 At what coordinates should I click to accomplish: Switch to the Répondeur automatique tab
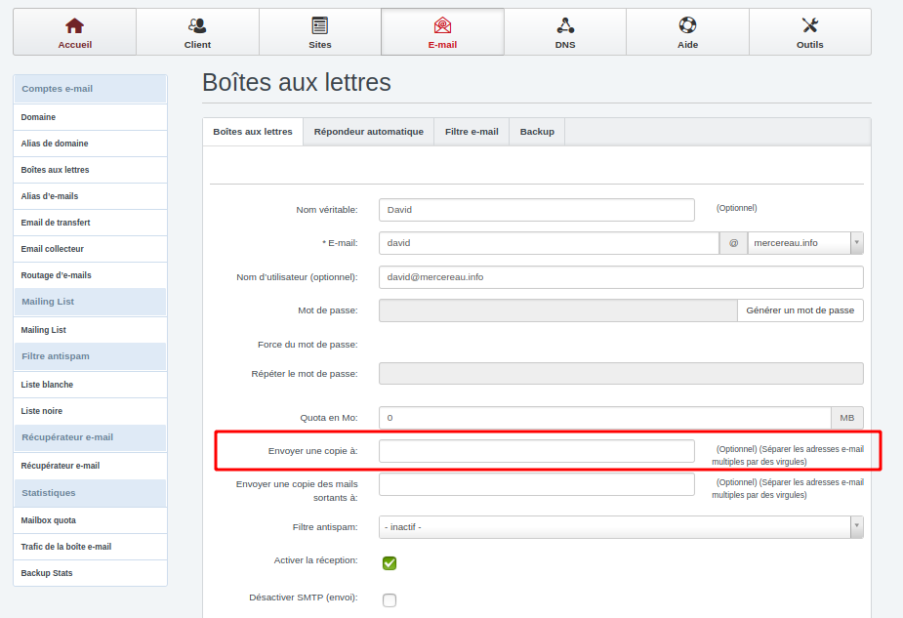pos(368,132)
